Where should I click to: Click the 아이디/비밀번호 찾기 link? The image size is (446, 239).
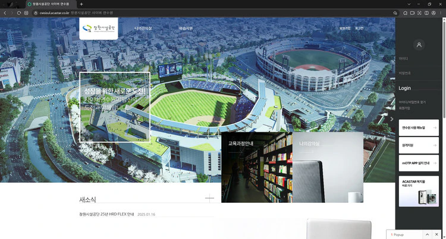click(x=412, y=102)
